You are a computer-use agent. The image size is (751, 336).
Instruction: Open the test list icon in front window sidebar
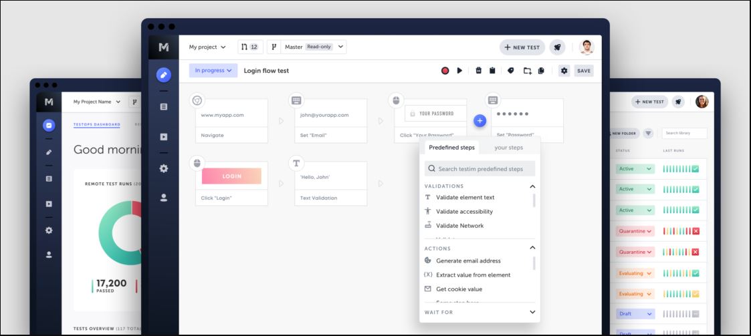pos(164,107)
